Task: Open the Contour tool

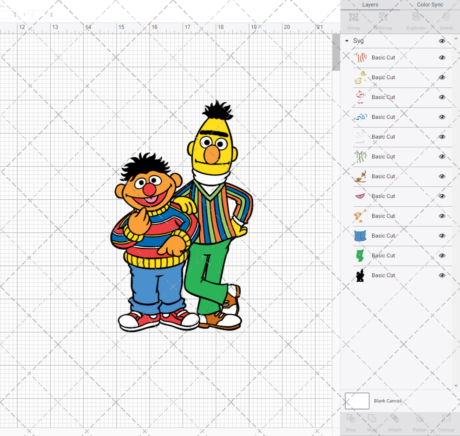Action: [x=446, y=423]
